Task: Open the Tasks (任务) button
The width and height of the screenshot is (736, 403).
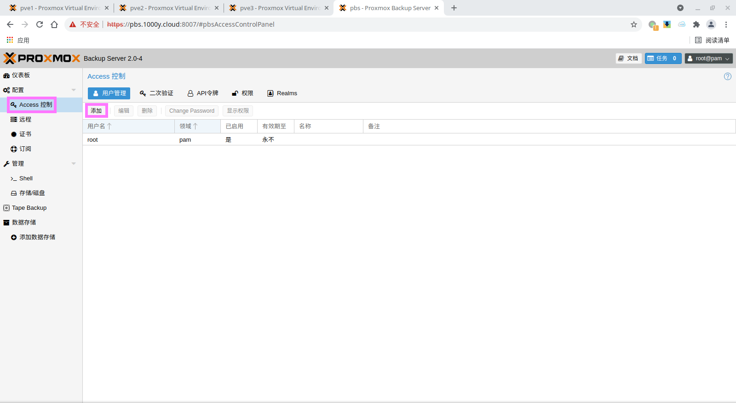Action: click(662, 58)
